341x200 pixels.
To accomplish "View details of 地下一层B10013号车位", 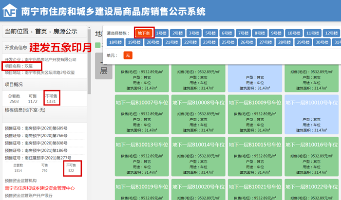I will coord(142,156).
